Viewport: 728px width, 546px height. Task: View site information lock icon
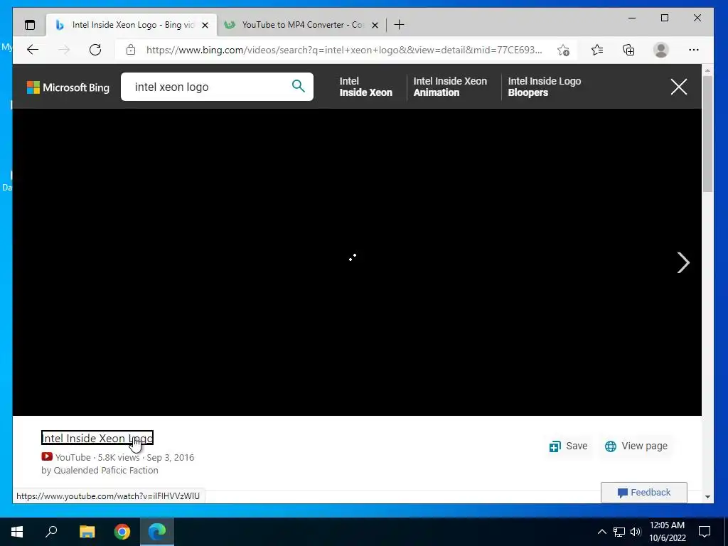pyautogui.click(x=131, y=50)
